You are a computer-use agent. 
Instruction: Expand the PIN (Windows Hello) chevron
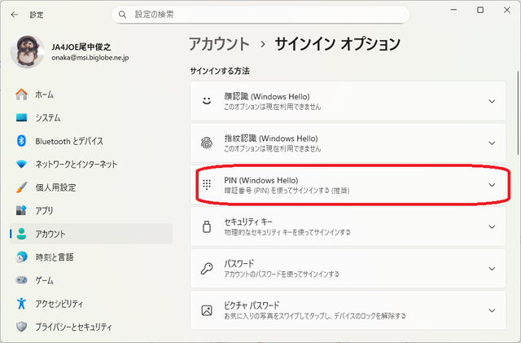(492, 185)
